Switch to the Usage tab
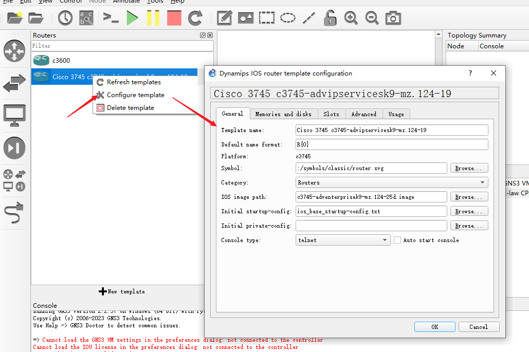Image resolution: width=529 pixels, height=352 pixels. (396, 114)
